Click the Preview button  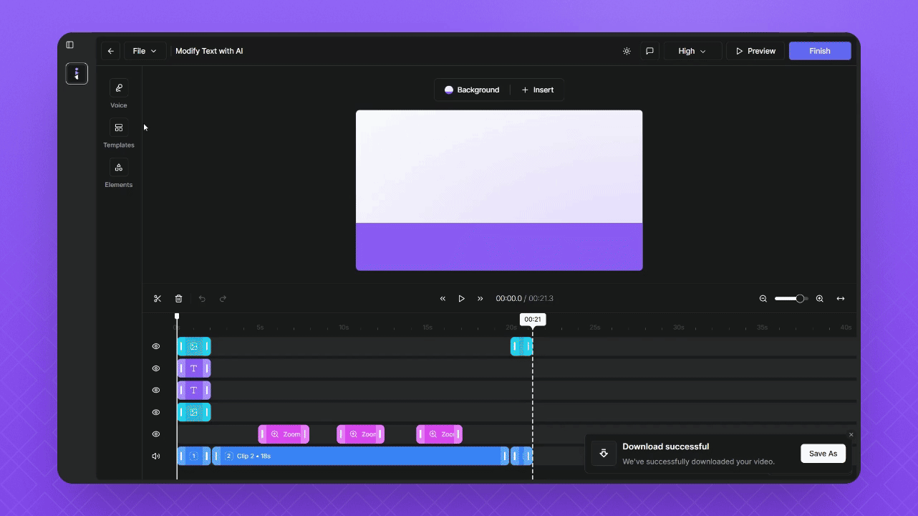point(755,51)
